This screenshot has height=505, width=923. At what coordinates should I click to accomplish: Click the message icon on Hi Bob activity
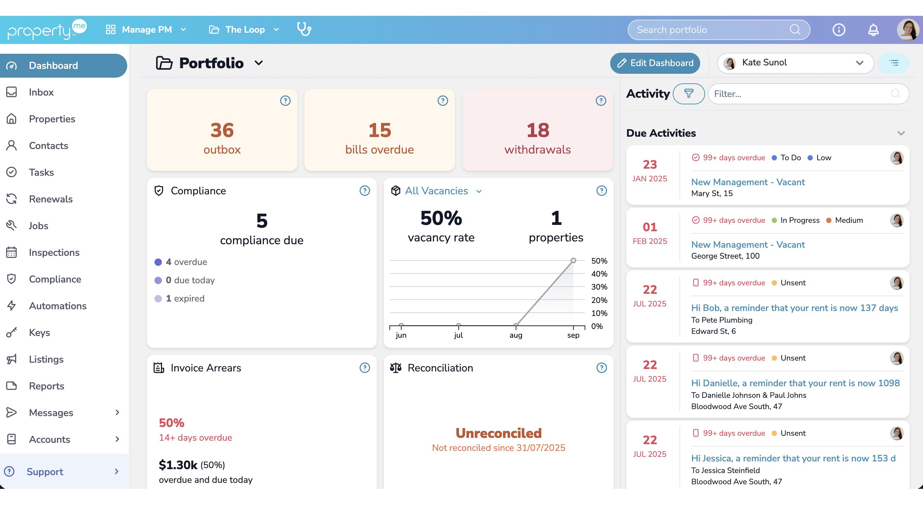tap(696, 283)
